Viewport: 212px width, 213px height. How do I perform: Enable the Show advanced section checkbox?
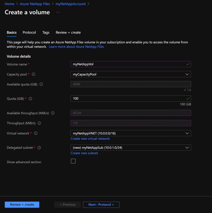point(73,161)
